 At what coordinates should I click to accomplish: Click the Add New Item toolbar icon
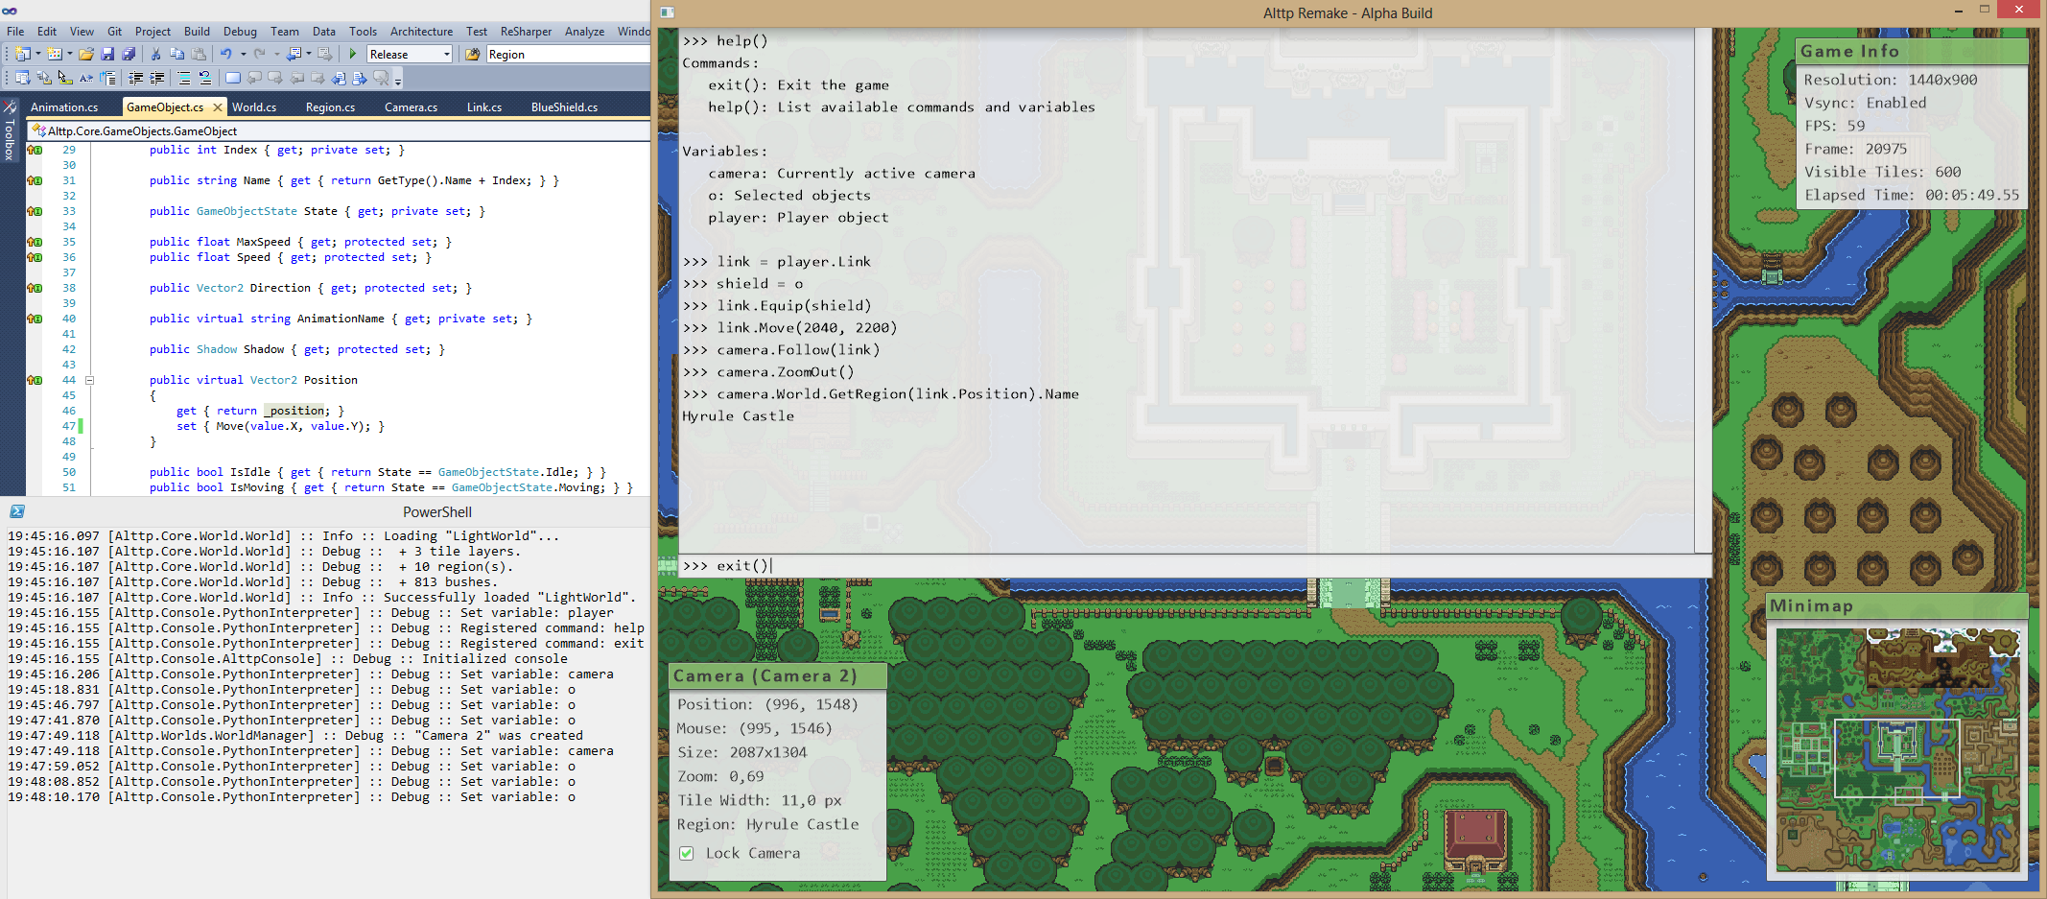click(55, 55)
